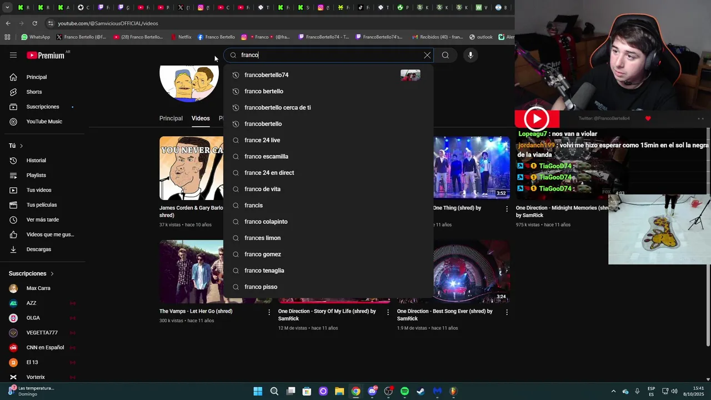Expand the 'Tú' section chevron
The height and width of the screenshot is (400, 711).
pos(21,146)
